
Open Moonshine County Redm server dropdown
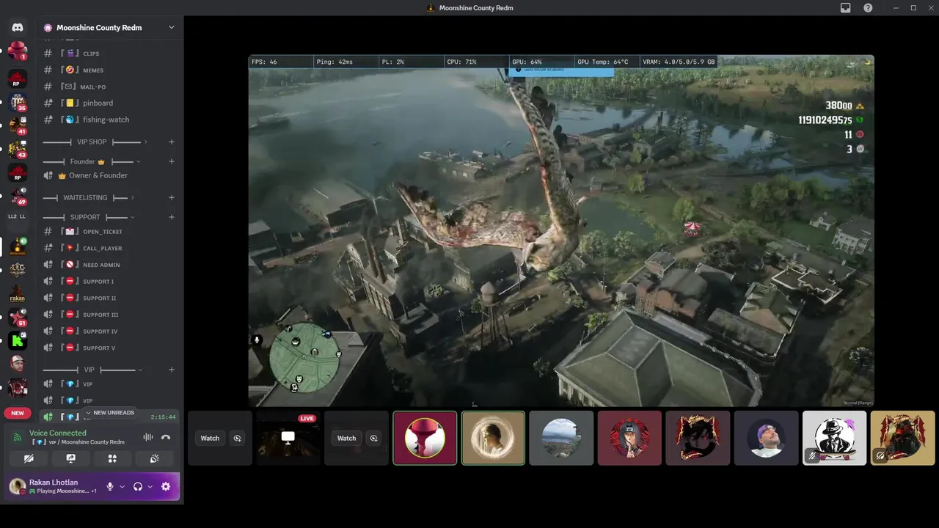pos(171,28)
